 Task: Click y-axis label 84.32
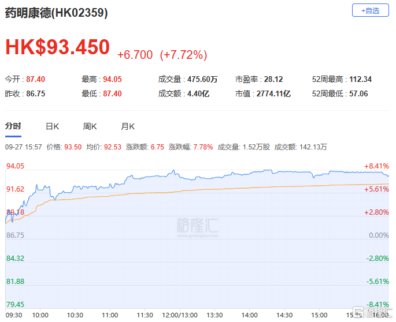[x=15, y=259]
